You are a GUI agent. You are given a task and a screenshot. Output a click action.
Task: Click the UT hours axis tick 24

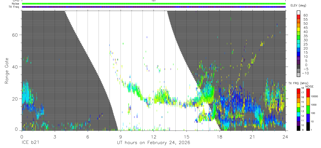[285, 137]
